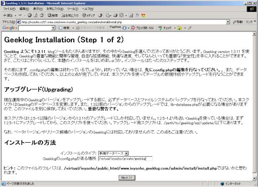Open the Back button history dropdown
Screen dimensions: 258x187
16,16
